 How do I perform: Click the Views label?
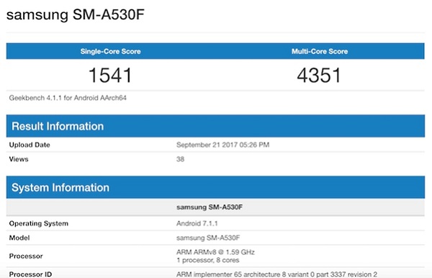[19, 159]
